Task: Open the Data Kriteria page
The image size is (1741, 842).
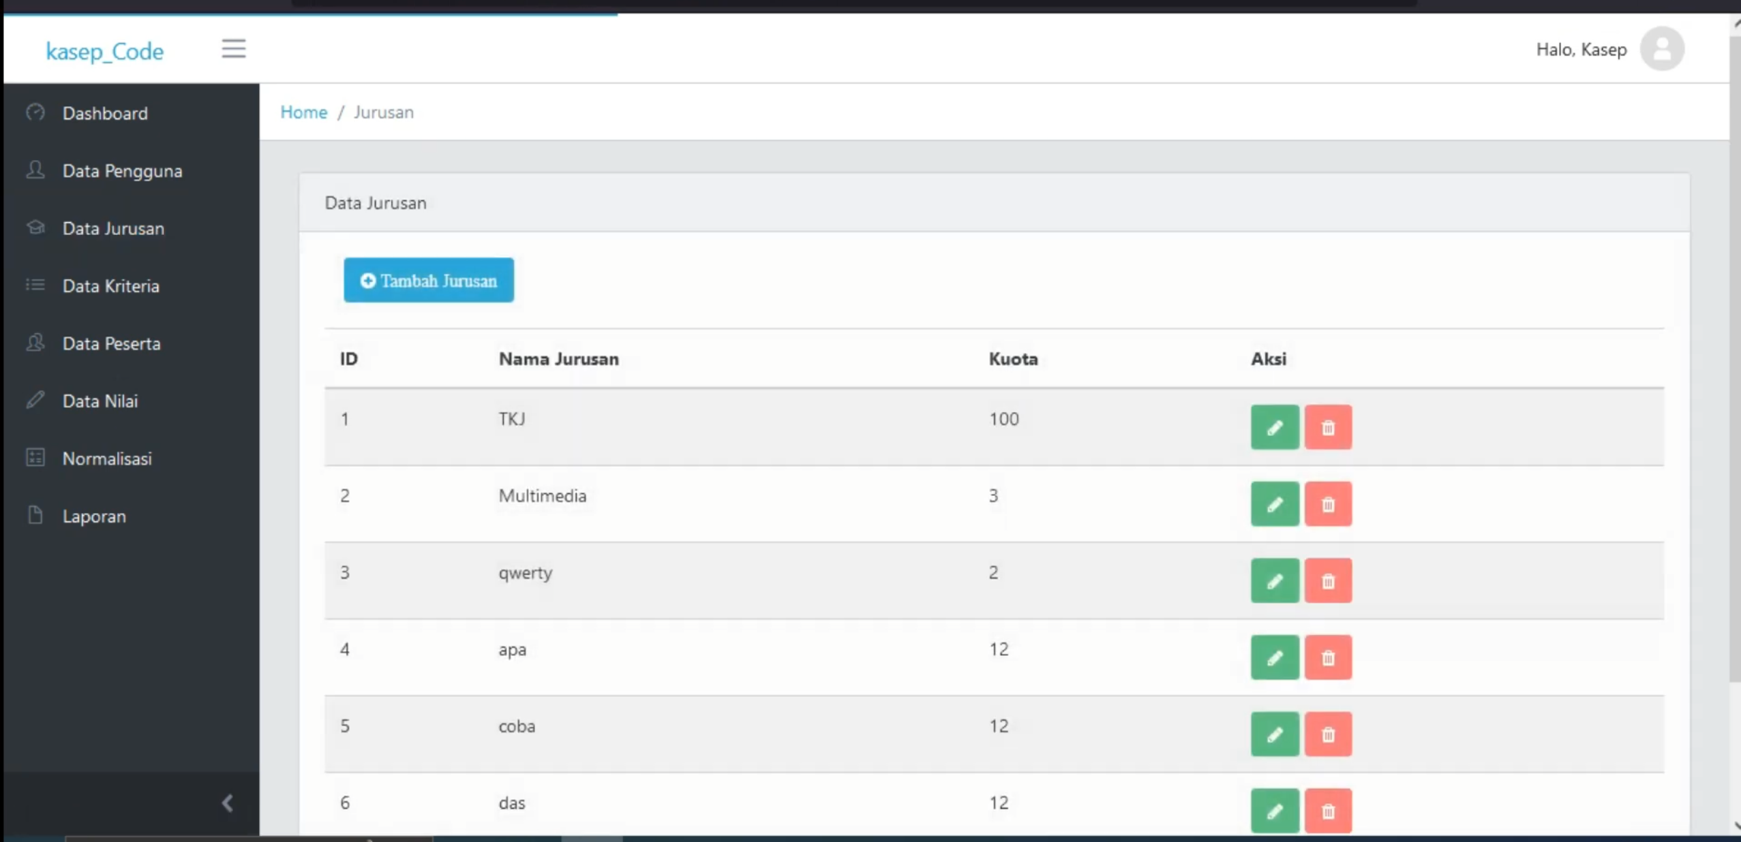Action: (131, 285)
